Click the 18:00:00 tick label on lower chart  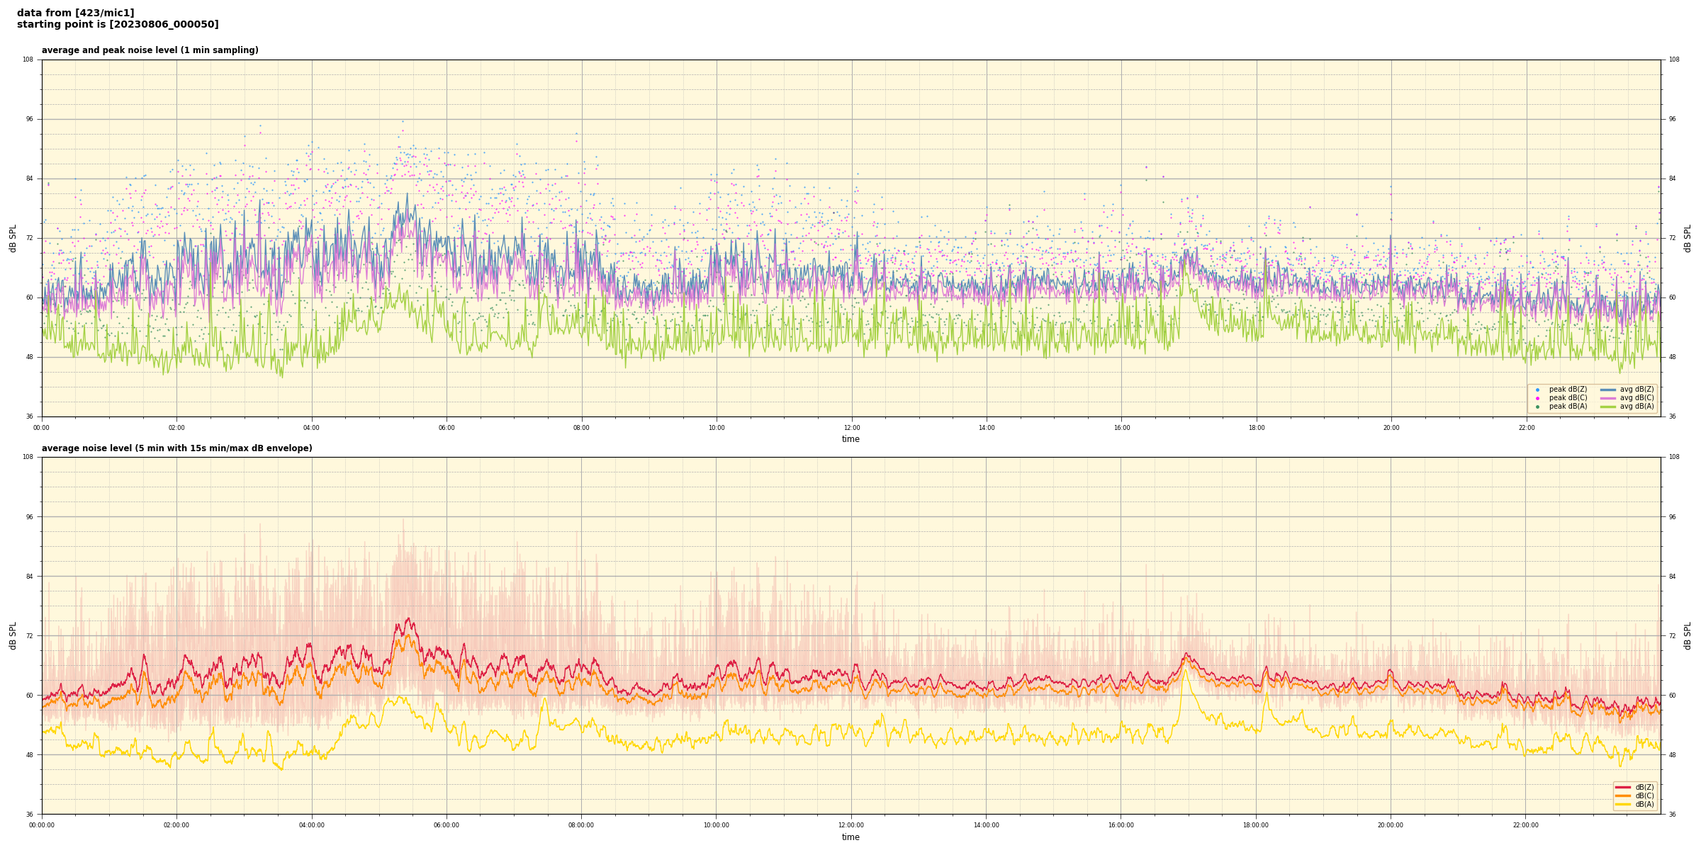(1256, 825)
